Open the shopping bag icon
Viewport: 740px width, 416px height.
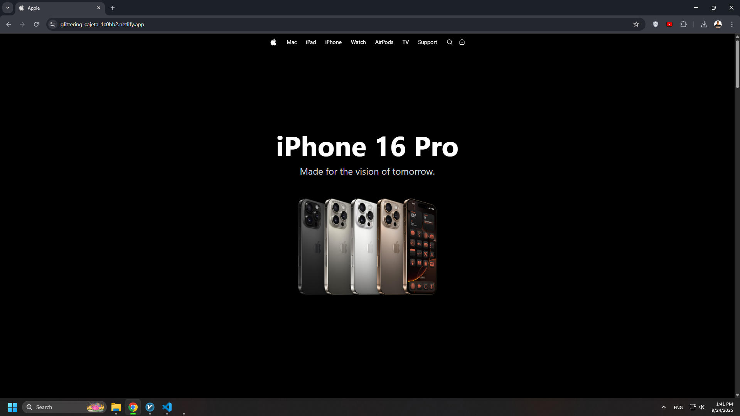click(462, 42)
